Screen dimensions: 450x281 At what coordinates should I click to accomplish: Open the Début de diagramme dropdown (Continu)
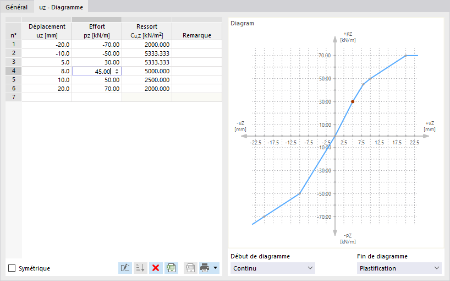(273, 268)
